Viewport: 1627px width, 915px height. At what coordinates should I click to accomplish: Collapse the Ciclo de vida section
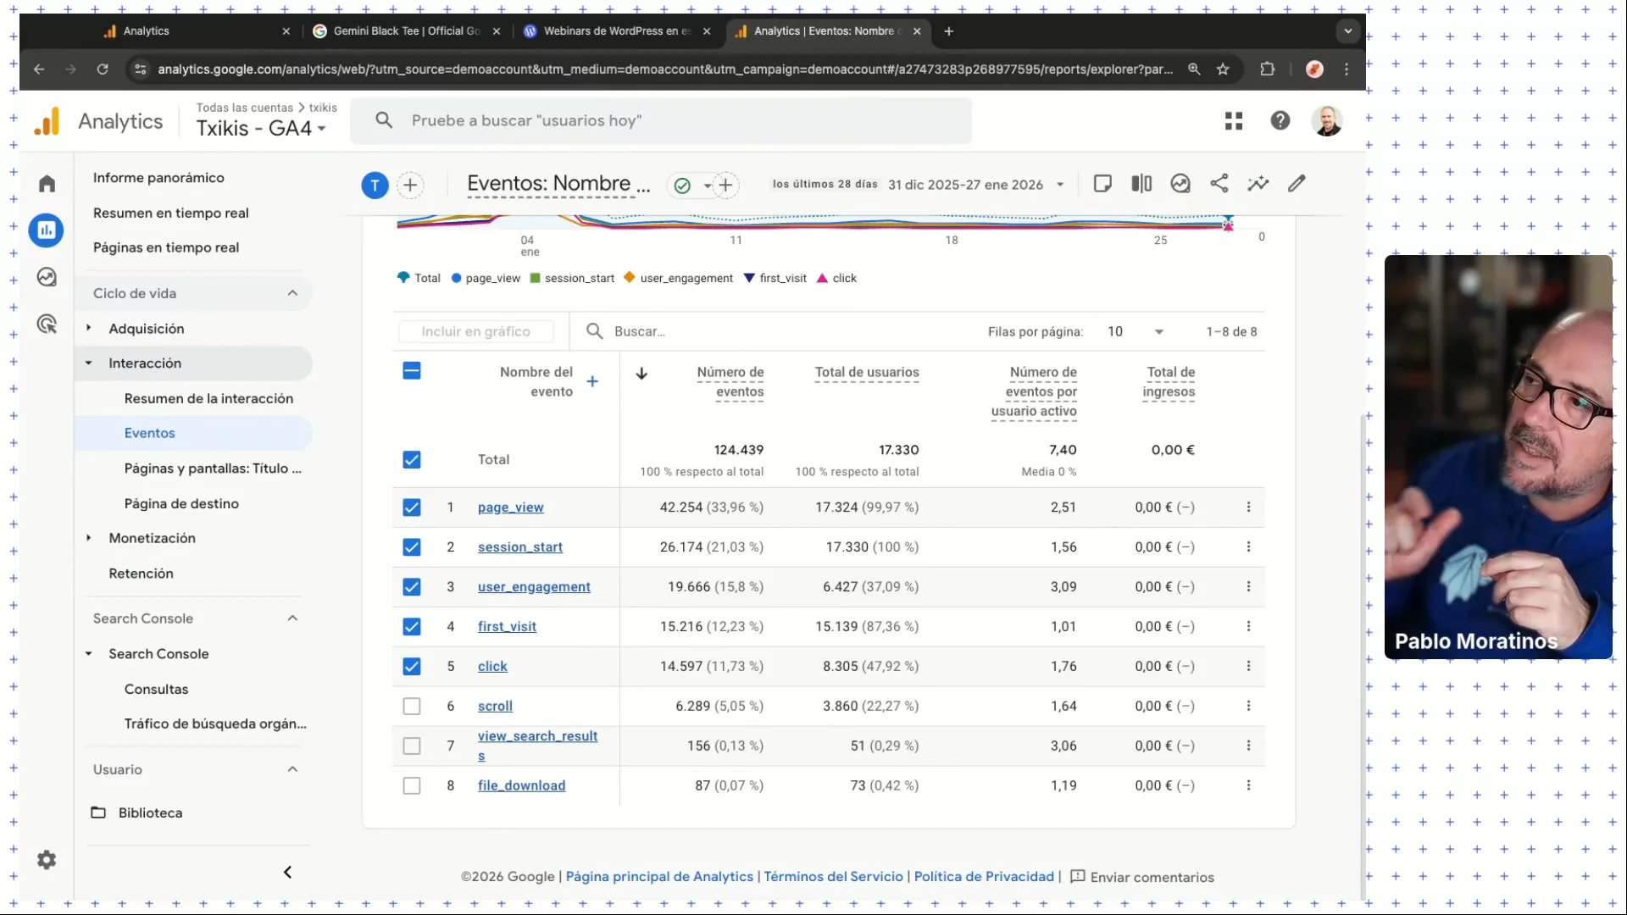point(292,293)
